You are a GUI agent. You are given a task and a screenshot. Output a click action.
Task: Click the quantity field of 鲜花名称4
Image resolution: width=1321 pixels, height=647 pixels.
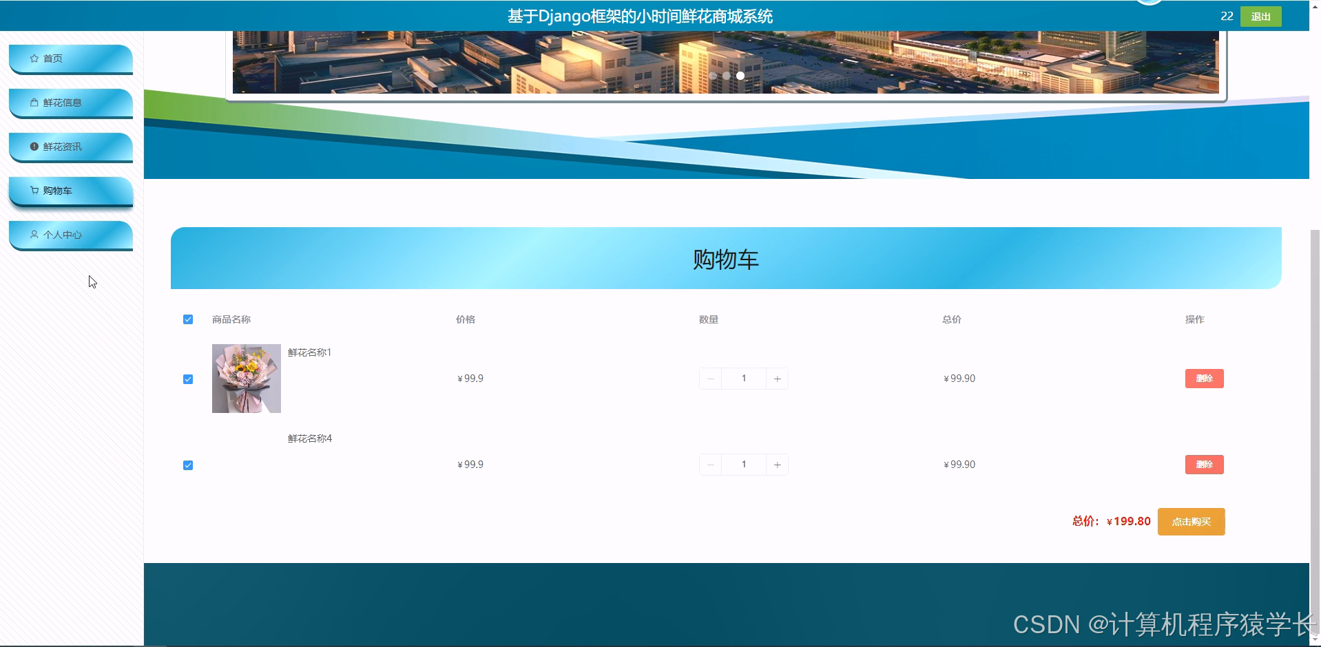pos(744,465)
